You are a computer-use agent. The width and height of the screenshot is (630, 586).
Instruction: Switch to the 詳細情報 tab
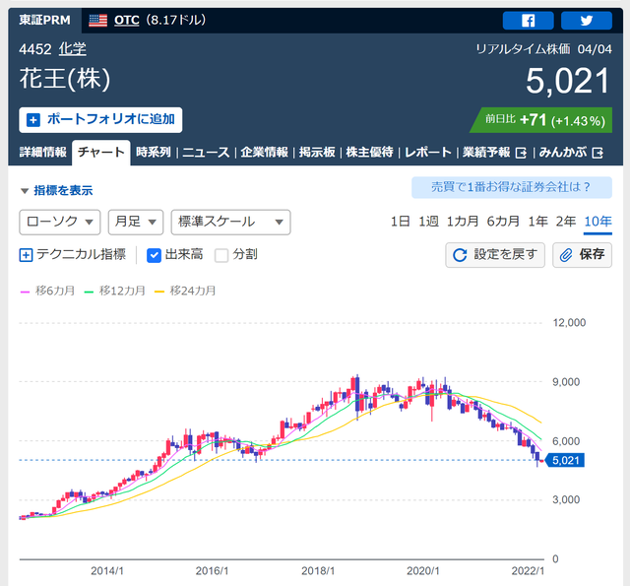point(42,153)
